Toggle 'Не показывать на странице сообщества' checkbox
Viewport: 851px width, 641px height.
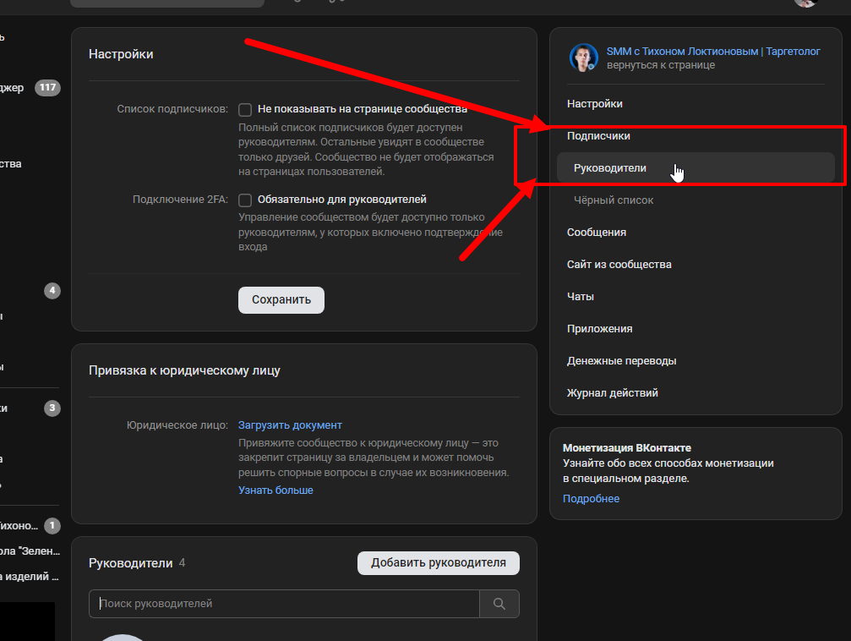pyautogui.click(x=245, y=110)
